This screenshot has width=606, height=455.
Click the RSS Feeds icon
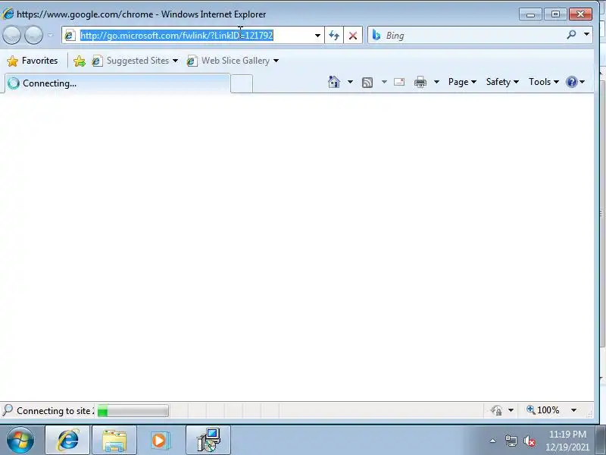coord(367,82)
